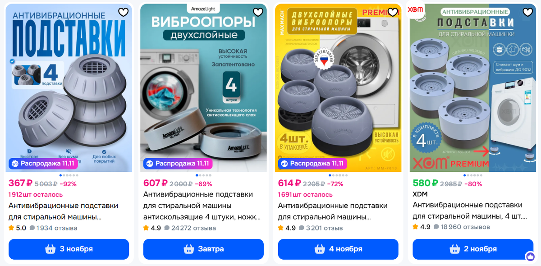This screenshot has height=266, width=541.
Task: Add to cart with 4 ноября delivery
Action: 338,249
